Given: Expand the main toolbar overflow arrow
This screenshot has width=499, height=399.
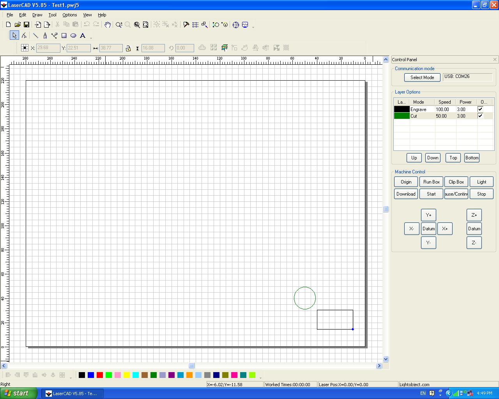Looking at the screenshot, I should (253, 27).
